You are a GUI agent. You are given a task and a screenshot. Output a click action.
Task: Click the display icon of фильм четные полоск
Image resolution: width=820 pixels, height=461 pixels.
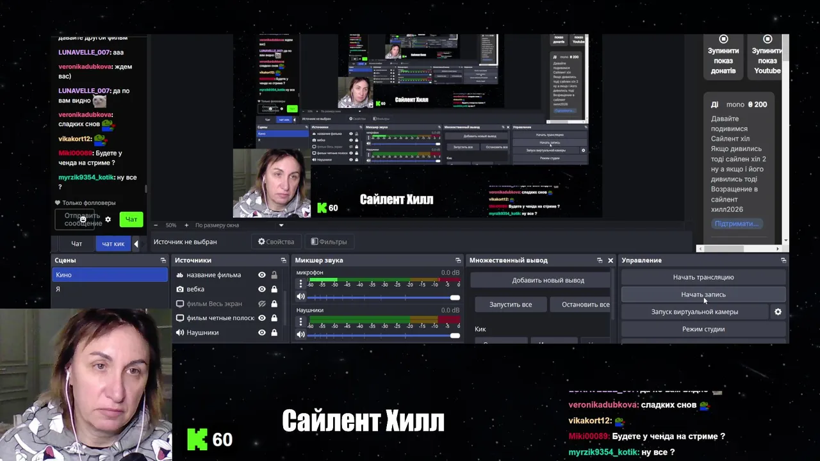pyautogui.click(x=180, y=318)
